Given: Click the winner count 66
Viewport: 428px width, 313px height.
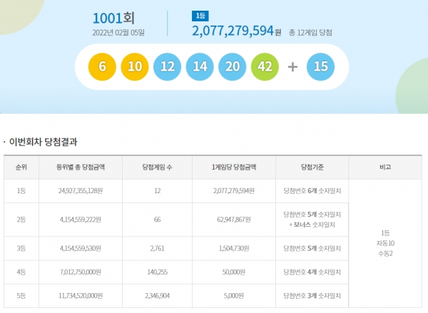Looking at the screenshot, I should coord(157,220).
